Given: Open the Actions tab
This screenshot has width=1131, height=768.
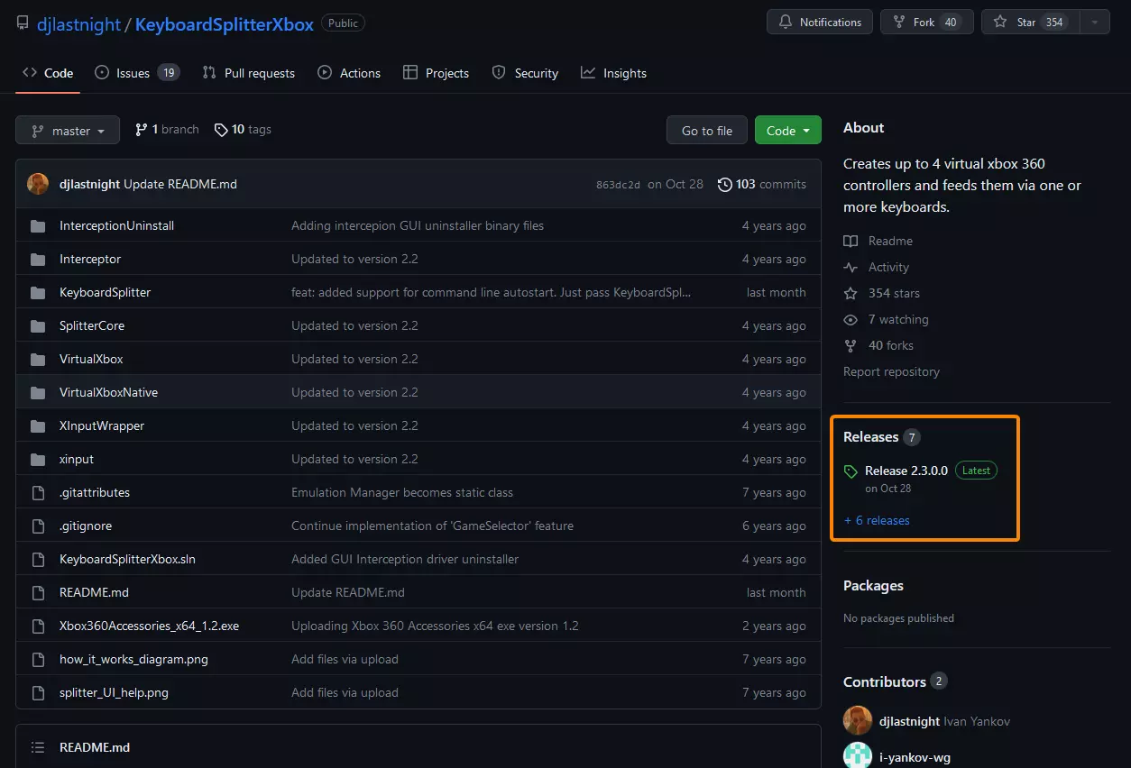Looking at the screenshot, I should [x=349, y=73].
